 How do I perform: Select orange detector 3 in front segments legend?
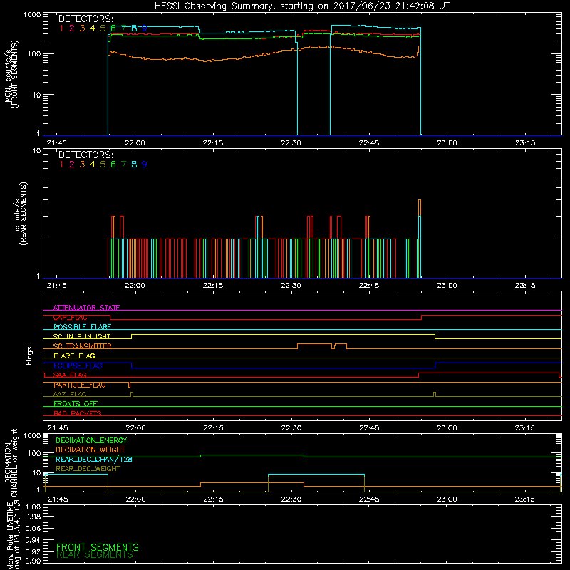coord(82,28)
